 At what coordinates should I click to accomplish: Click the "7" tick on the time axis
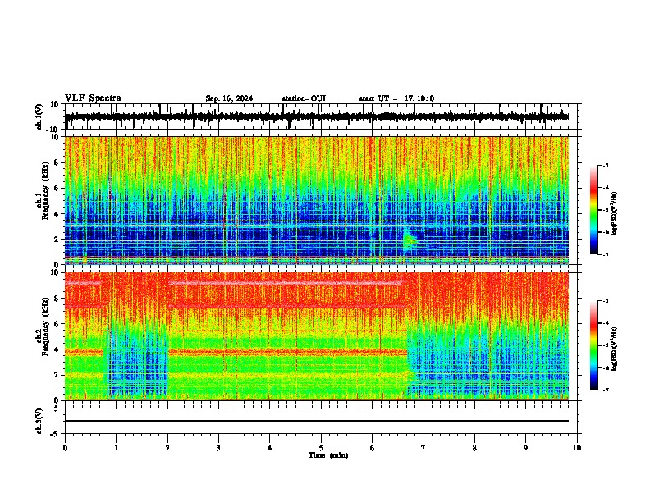pos(423,448)
